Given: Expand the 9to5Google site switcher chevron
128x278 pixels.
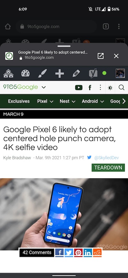Looking at the screenshot, I should [x=44, y=87].
